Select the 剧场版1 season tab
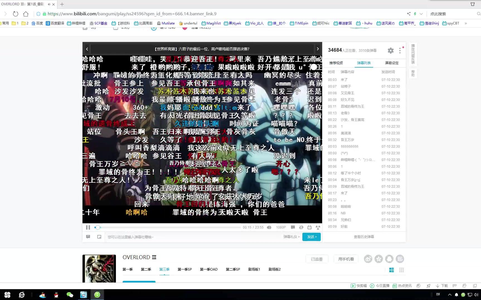This screenshot has height=300, width=481. (x=254, y=269)
